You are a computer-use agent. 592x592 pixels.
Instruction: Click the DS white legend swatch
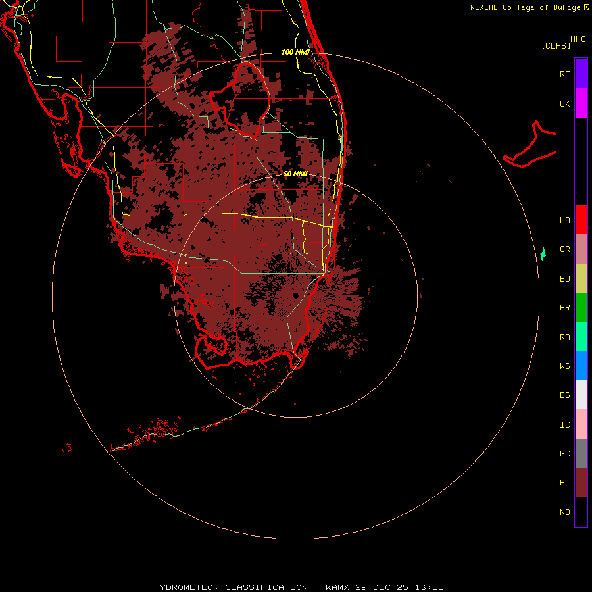581,395
